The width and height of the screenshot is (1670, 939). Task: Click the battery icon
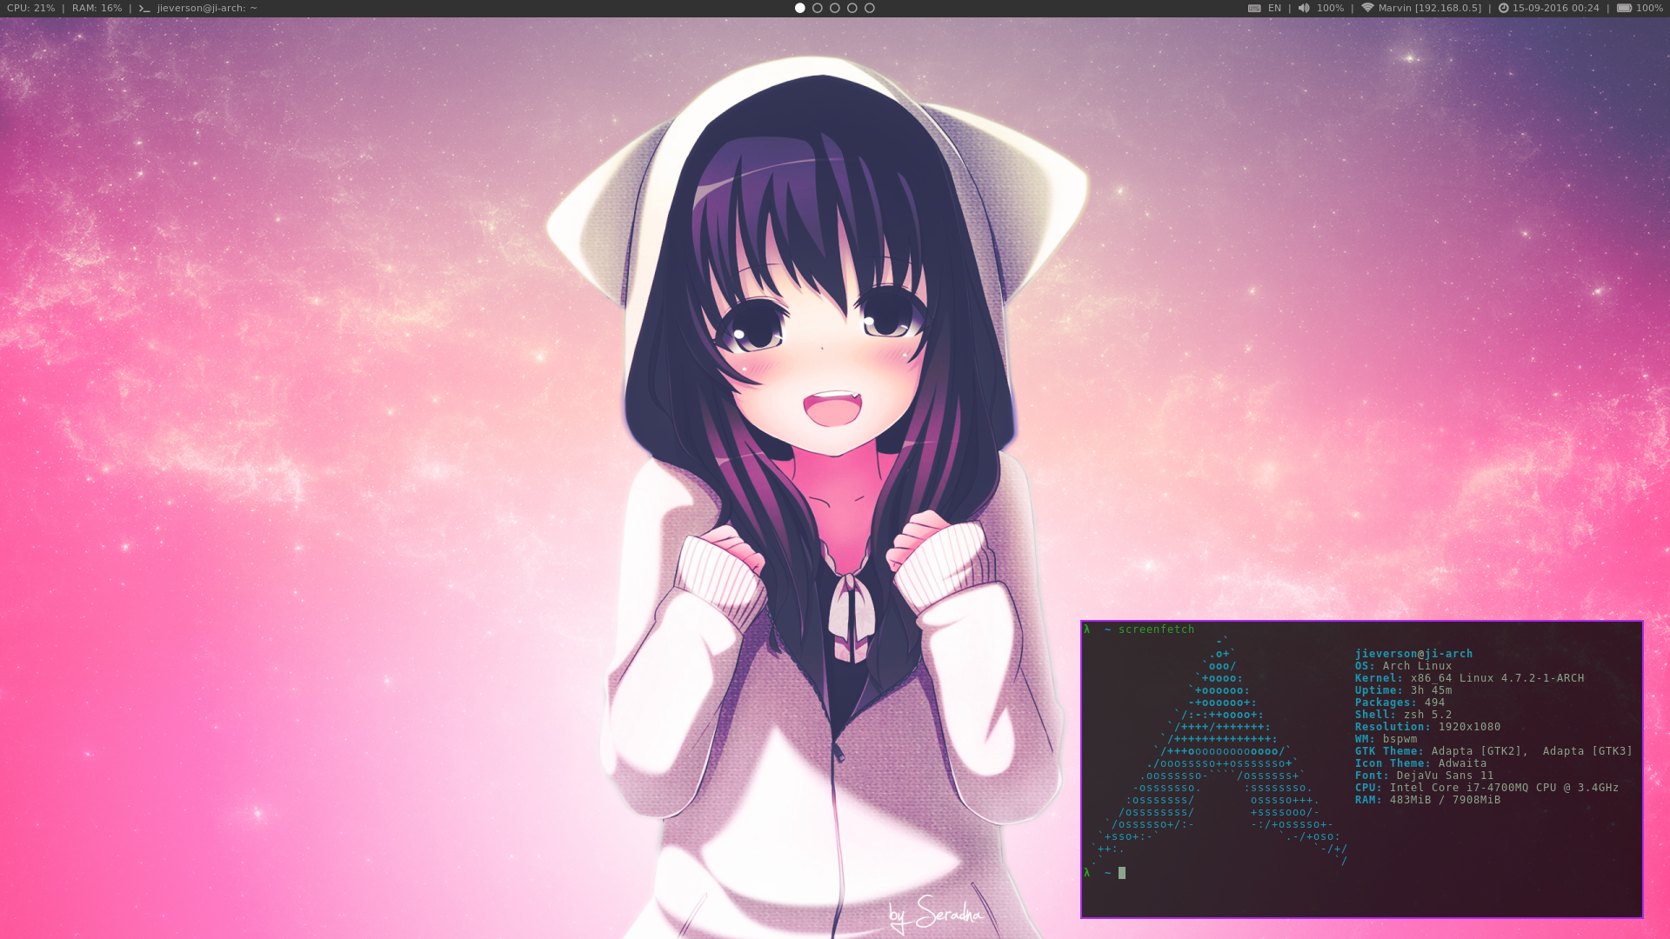[x=1624, y=8]
